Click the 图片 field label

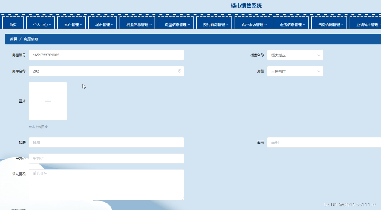click(x=22, y=101)
